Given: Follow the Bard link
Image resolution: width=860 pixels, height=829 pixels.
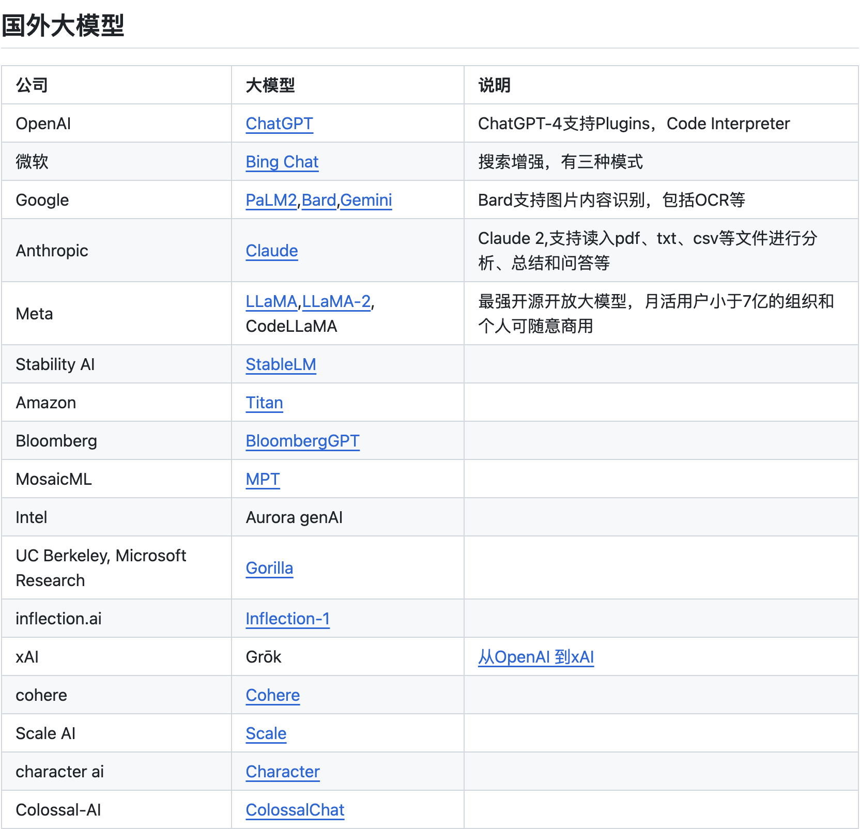Looking at the screenshot, I should tap(318, 200).
